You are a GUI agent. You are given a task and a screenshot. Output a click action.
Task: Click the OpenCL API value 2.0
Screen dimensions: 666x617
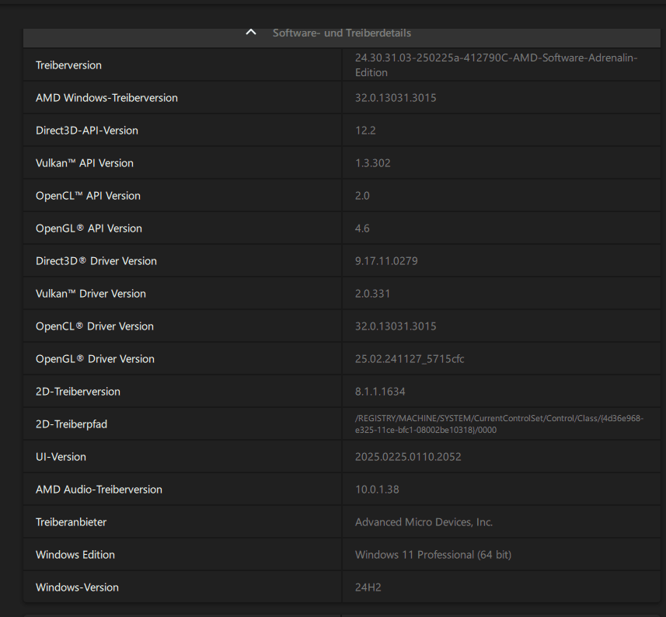362,196
